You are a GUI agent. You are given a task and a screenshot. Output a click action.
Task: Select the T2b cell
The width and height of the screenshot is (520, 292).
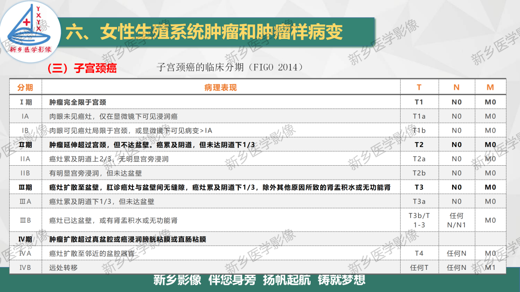(x=419, y=173)
